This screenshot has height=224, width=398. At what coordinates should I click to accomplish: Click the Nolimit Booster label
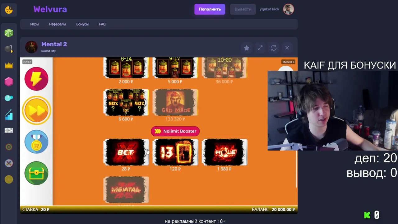tap(175, 131)
